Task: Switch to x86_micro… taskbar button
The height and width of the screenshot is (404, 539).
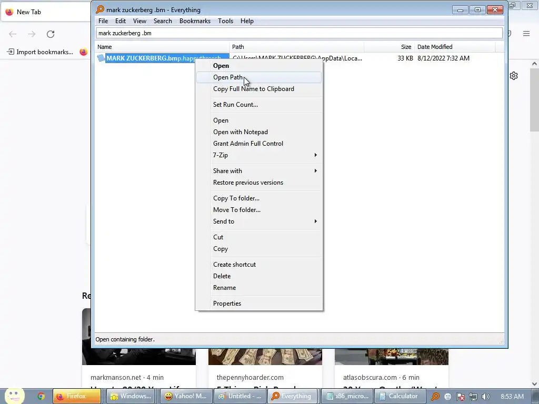Action: pos(346,397)
